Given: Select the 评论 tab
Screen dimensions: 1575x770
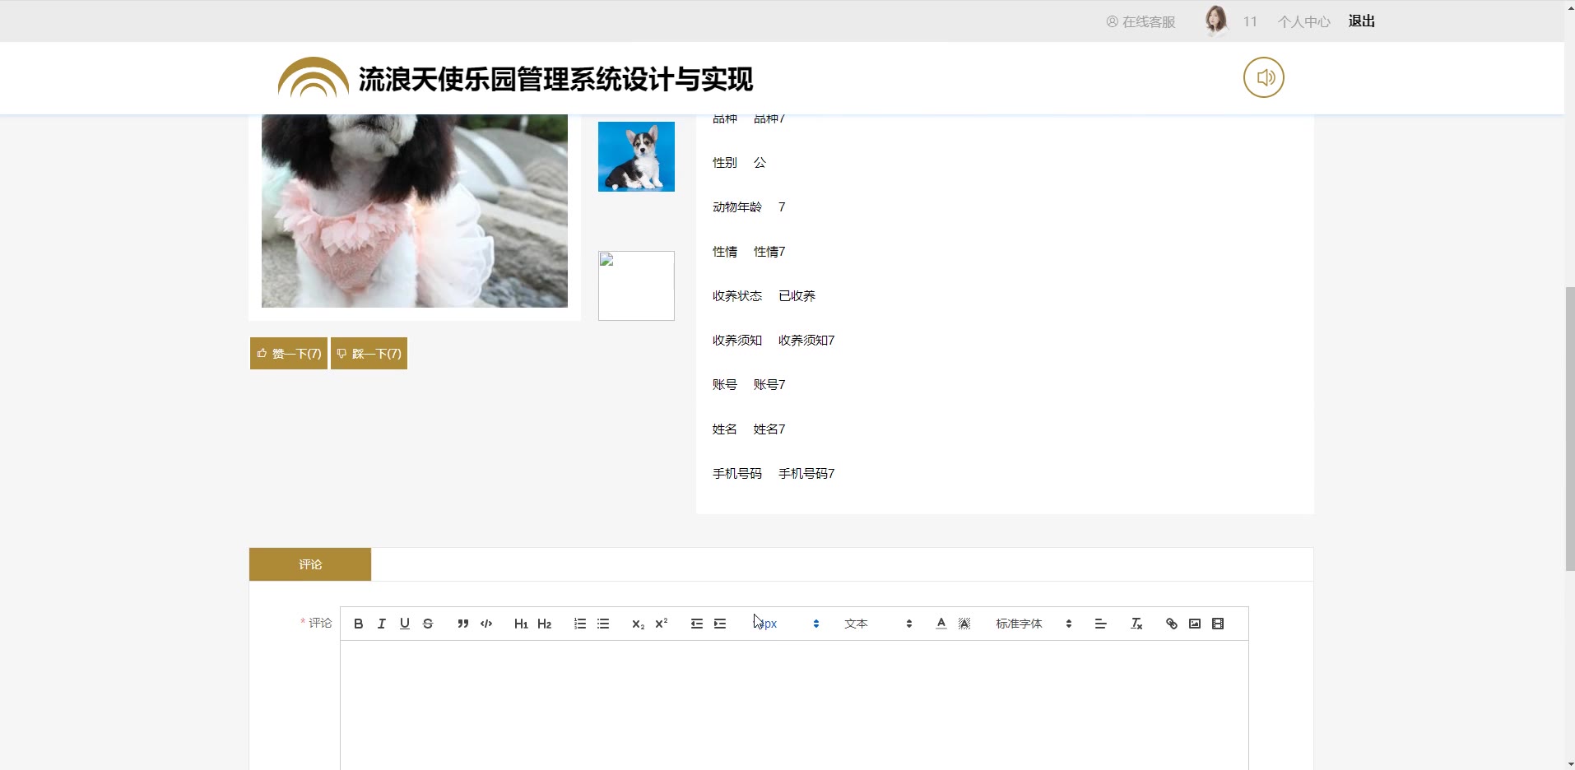Looking at the screenshot, I should pyautogui.click(x=310, y=564).
